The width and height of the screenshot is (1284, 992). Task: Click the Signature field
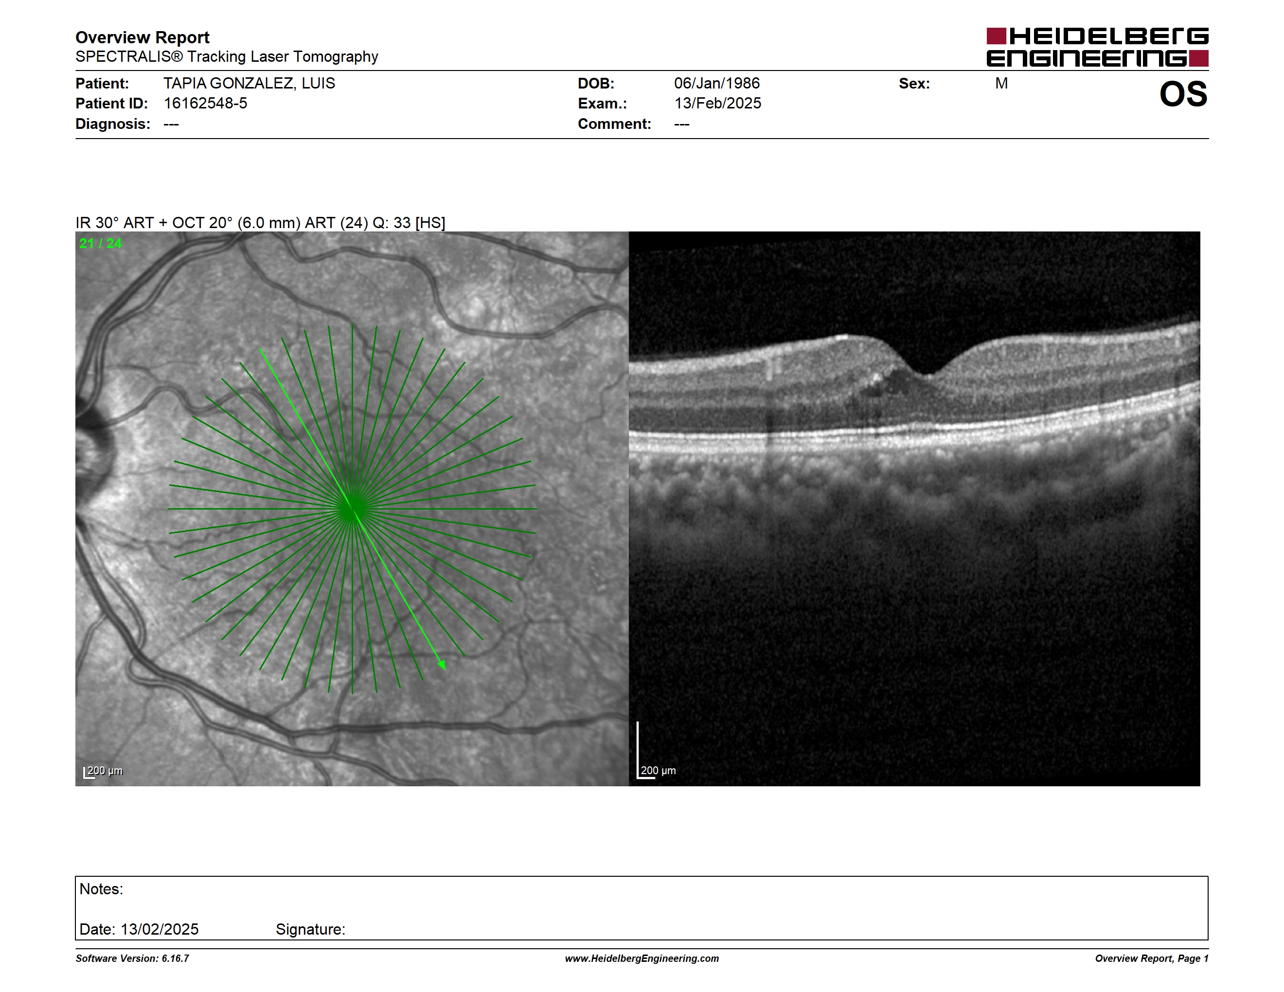(x=310, y=929)
